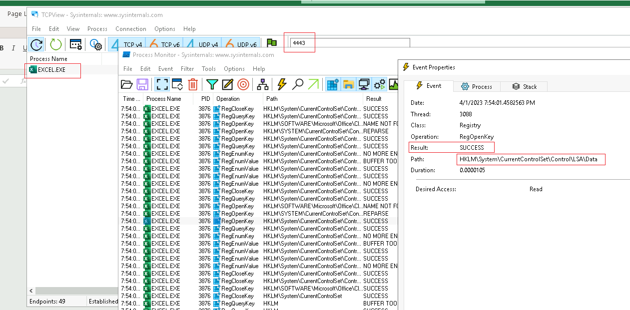Screen dimensions: 630x310
Task: Clear the Process Monitor display with trash icon
Action: tap(193, 84)
